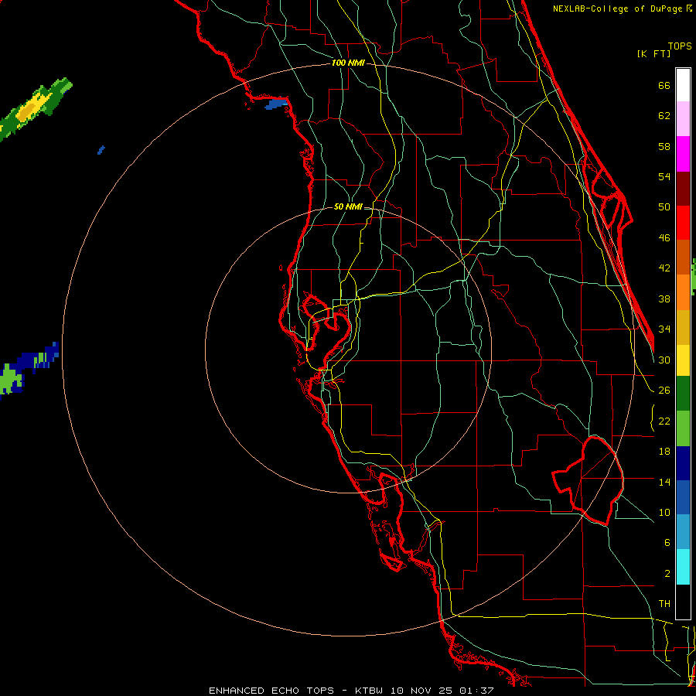The width and height of the screenshot is (696, 696).
Task: Click the [K FT] units label
Action: [653, 54]
